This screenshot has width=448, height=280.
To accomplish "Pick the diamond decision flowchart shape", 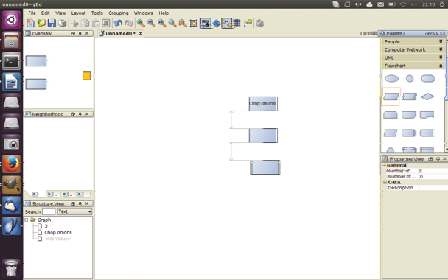I will click(x=427, y=97).
